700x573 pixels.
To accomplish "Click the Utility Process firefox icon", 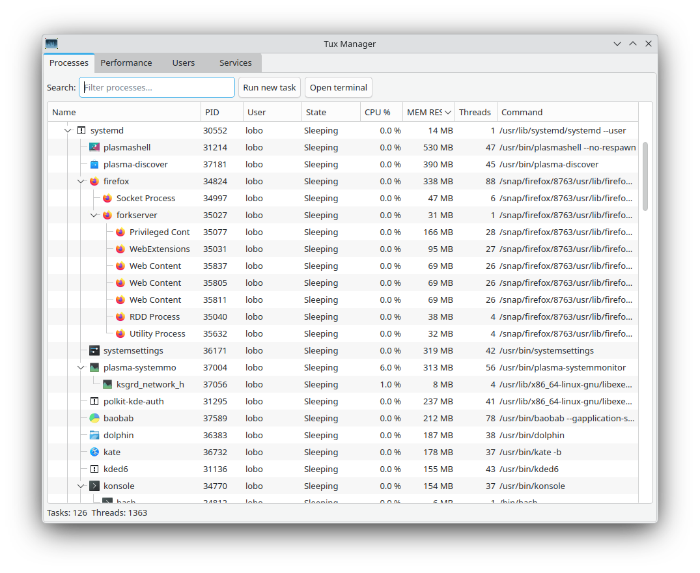I will pos(120,334).
